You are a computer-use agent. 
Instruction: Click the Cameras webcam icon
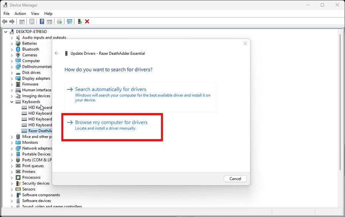18,55
